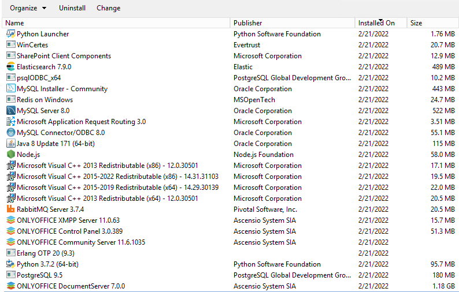Click the Node.js Foundation publisher cell

tap(264, 154)
